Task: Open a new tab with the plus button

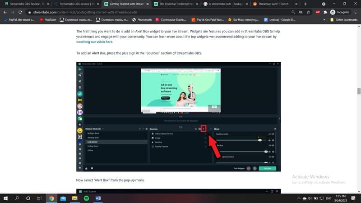Action: [305, 4]
